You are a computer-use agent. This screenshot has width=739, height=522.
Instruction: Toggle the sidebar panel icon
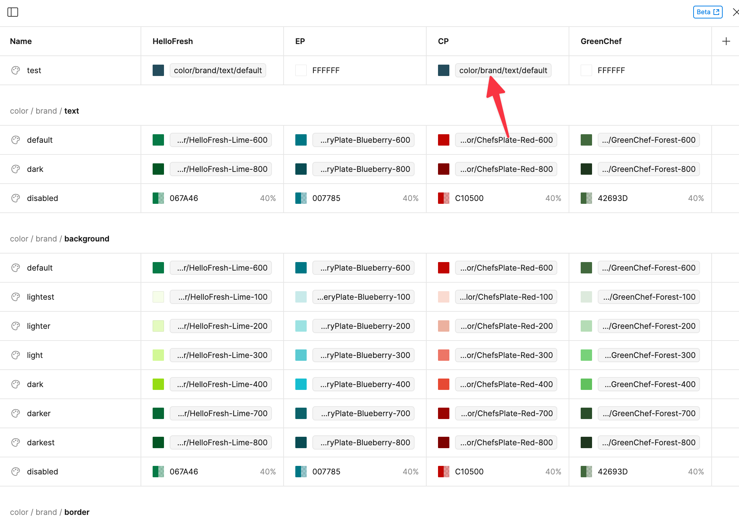pos(13,12)
